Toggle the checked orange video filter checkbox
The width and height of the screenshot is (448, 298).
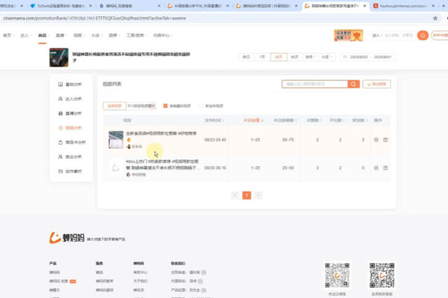coord(165,106)
